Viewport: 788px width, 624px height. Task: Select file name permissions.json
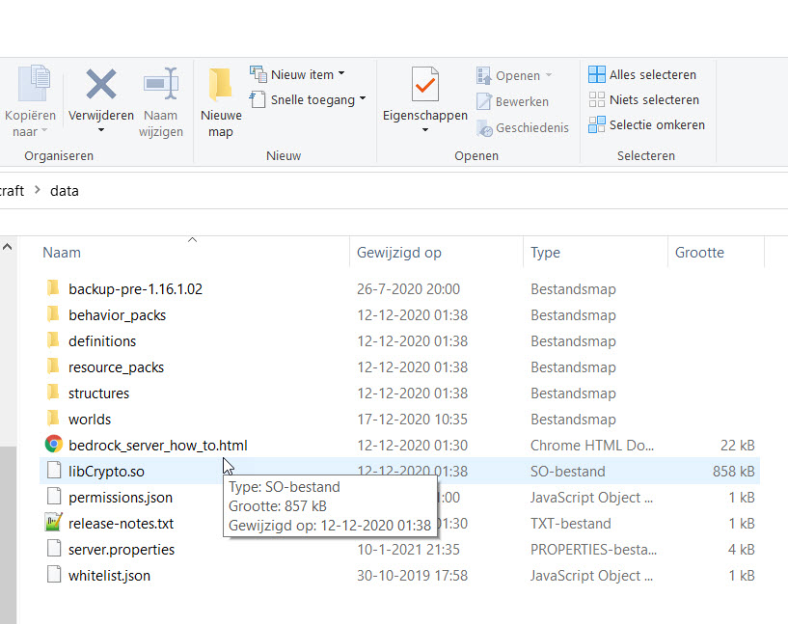tap(121, 498)
